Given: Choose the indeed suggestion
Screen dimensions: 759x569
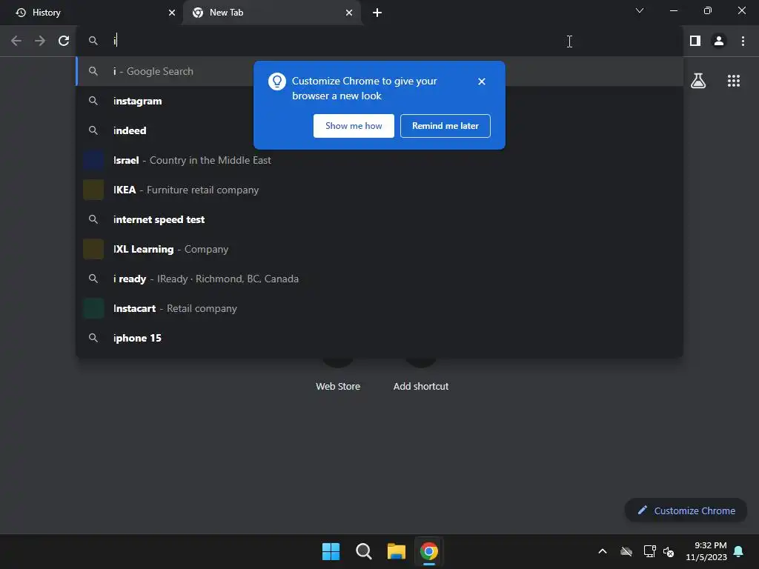Looking at the screenshot, I should [x=379, y=130].
